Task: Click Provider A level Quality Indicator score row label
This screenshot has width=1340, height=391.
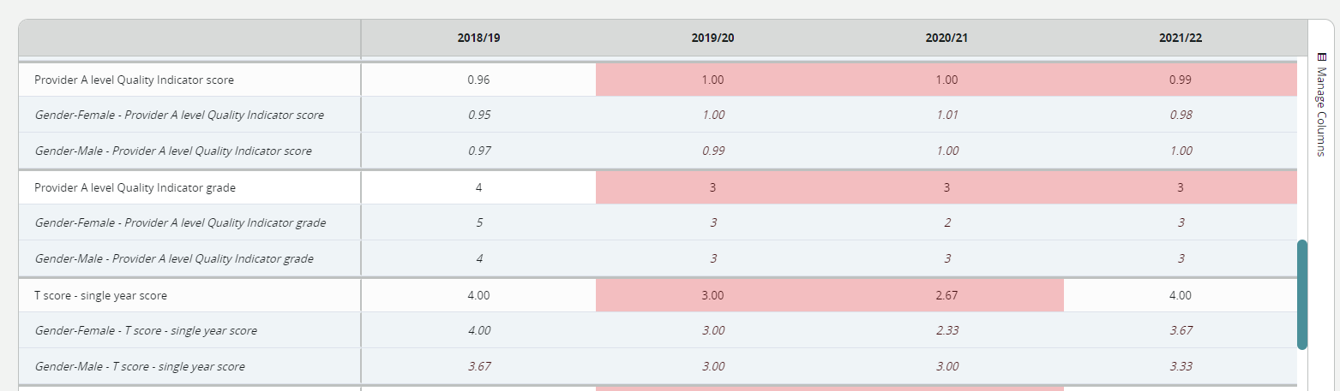Action: [x=134, y=80]
